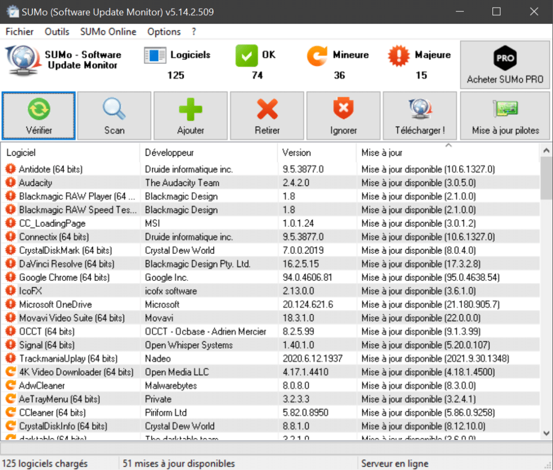
Task: Click the vertical scrollbar thumb
Action: coord(547,178)
